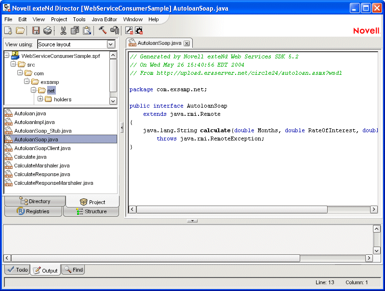The height and width of the screenshot is (291, 385).
Task: Click the Build hammer icon
Action: (x=102, y=30)
